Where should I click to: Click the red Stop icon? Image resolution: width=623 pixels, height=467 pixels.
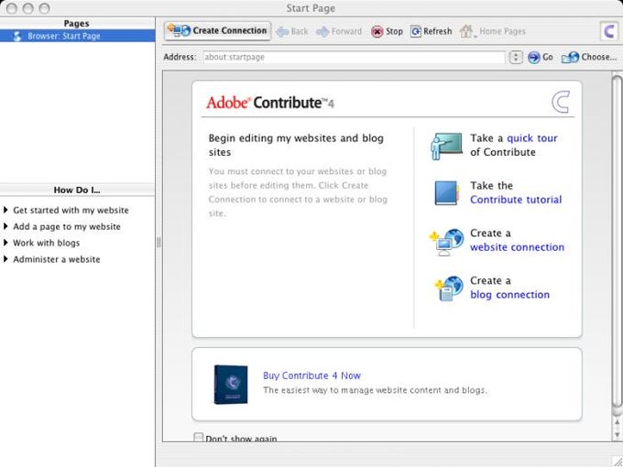point(377,31)
